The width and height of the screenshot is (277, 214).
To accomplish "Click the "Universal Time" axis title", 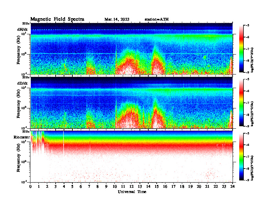I will click(x=132, y=192).
